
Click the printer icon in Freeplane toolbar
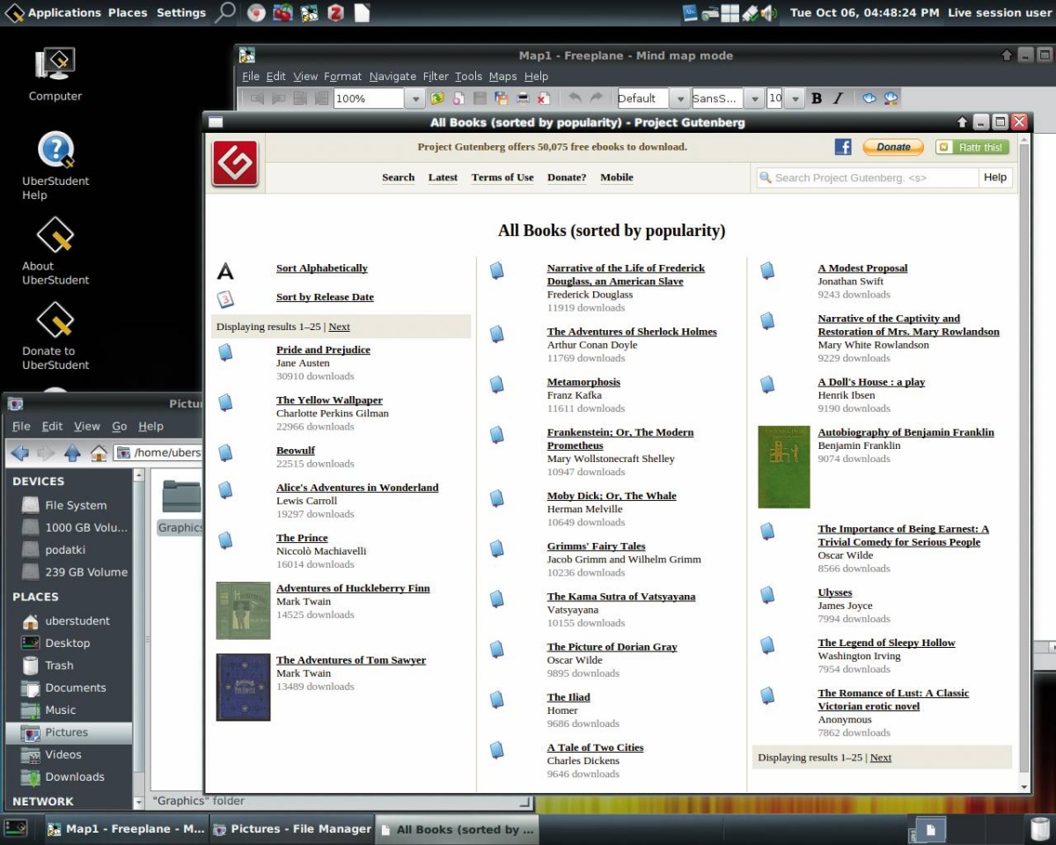pos(522,99)
